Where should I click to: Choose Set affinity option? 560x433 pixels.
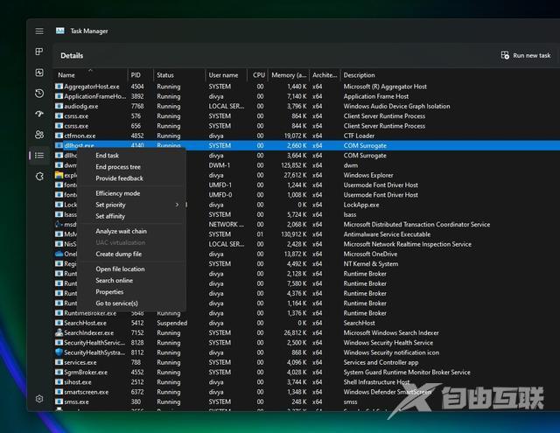point(110,216)
